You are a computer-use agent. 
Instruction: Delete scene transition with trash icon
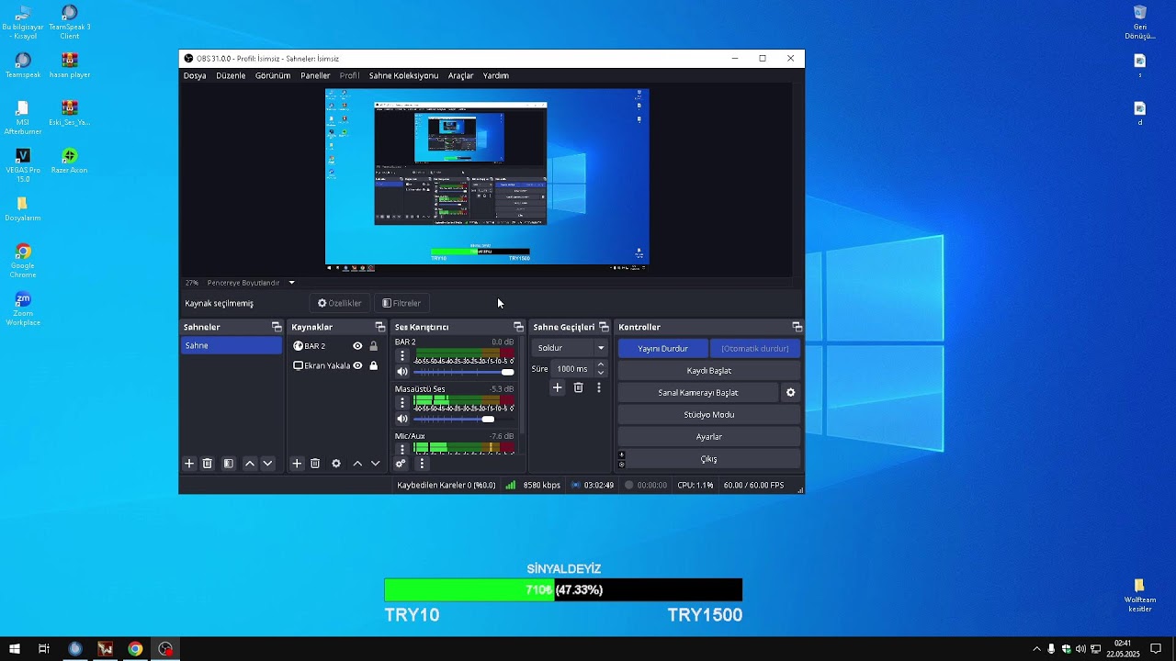click(578, 388)
